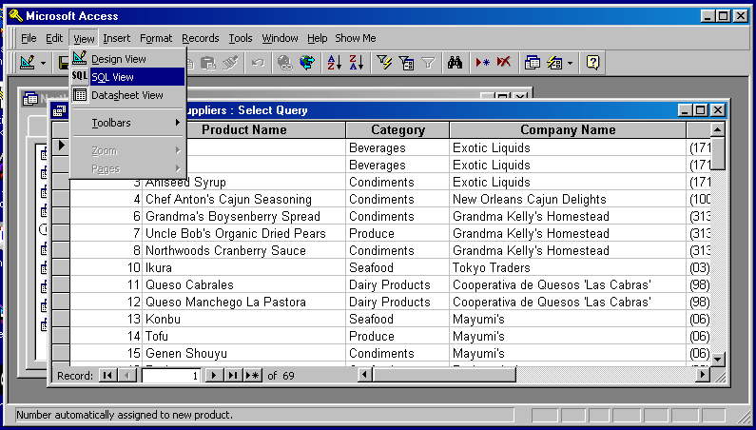Screen dimensions: 756x430
Task: Go to previous record navigation button
Action: pyautogui.click(x=126, y=375)
